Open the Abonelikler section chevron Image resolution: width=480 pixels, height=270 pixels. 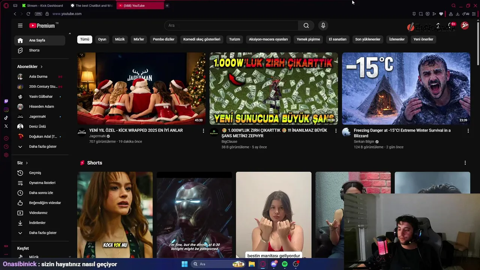(41, 67)
